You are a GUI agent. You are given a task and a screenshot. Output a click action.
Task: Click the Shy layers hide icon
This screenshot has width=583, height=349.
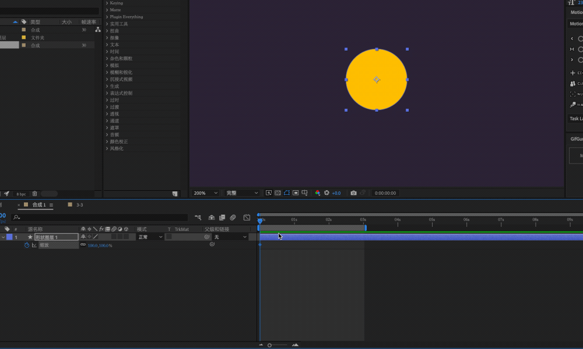pyautogui.click(x=212, y=218)
